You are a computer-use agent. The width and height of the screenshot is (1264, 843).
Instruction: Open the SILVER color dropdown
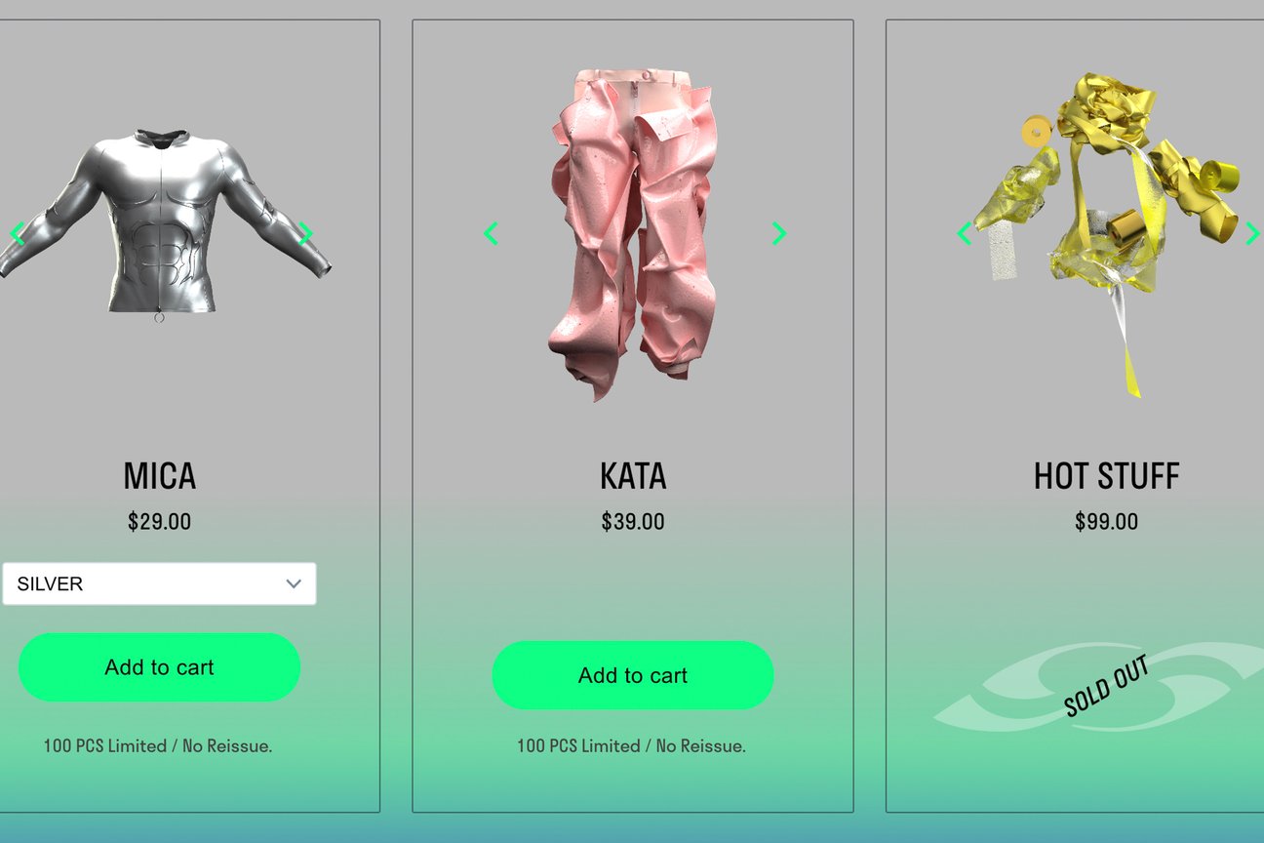pyautogui.click(x=159, y=583)
